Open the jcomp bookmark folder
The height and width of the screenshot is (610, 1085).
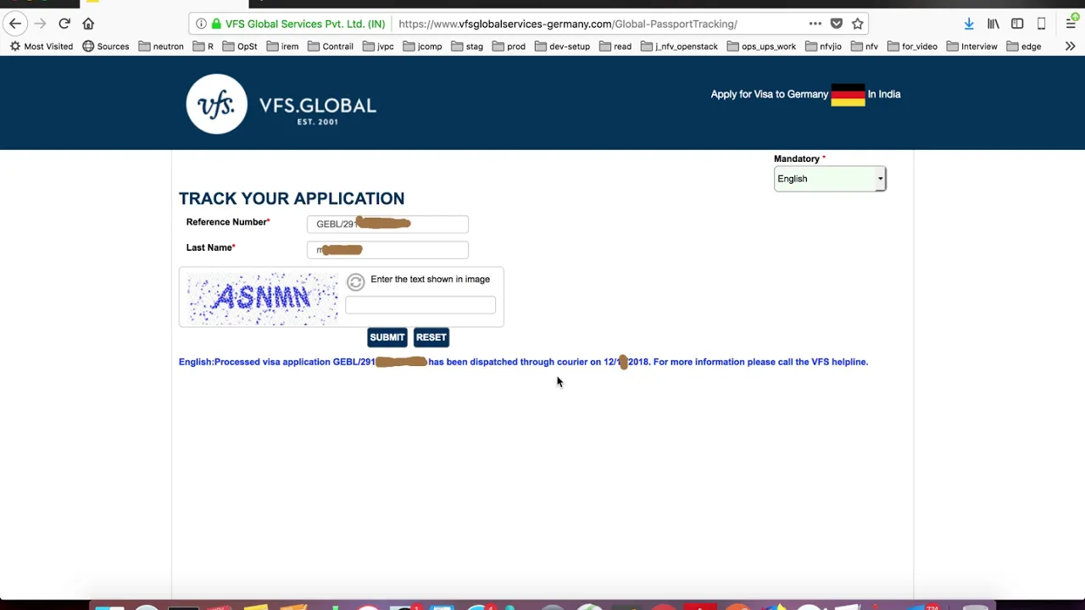click(423, 47)
